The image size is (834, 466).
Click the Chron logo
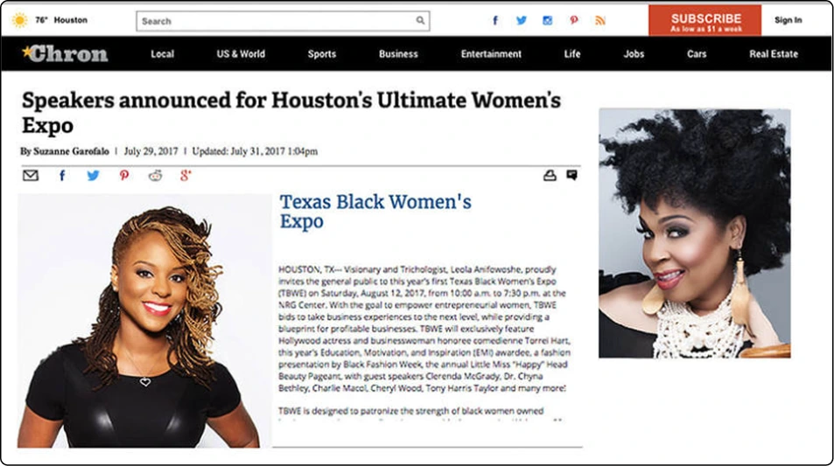(x=66, y=54)
